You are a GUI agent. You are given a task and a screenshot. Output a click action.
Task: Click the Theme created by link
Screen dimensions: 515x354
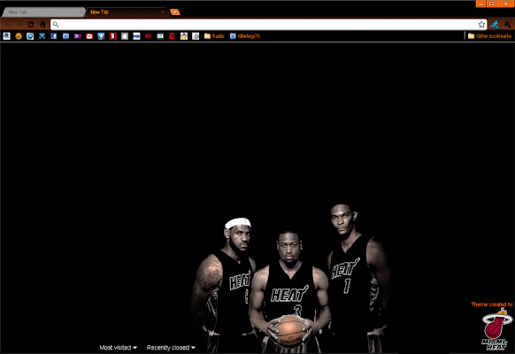[x=492, y=304]
